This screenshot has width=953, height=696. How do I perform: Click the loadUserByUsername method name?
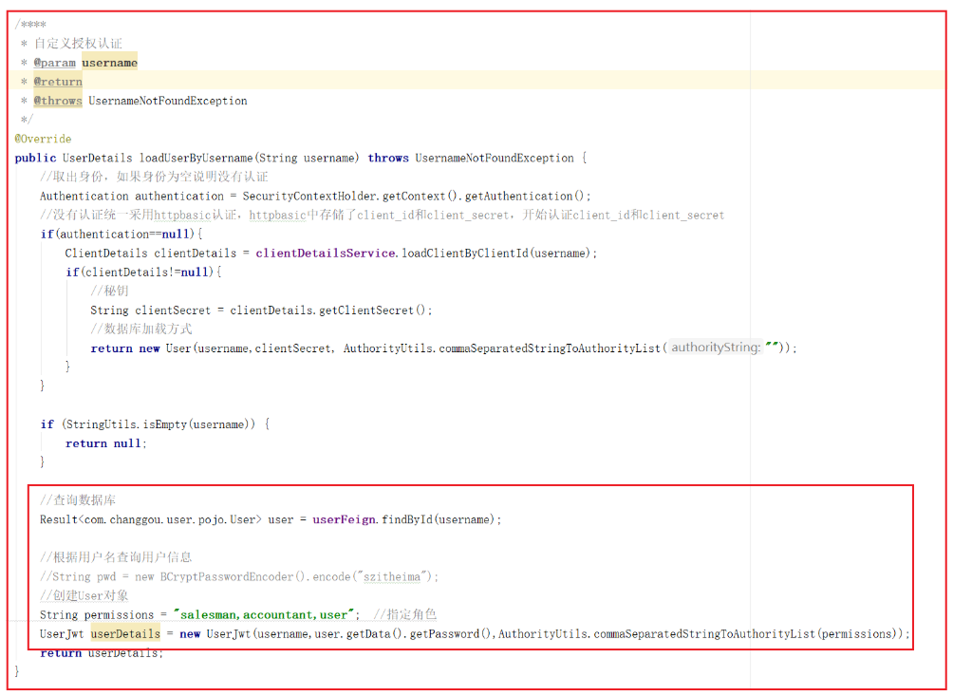[x=196, y=158]
